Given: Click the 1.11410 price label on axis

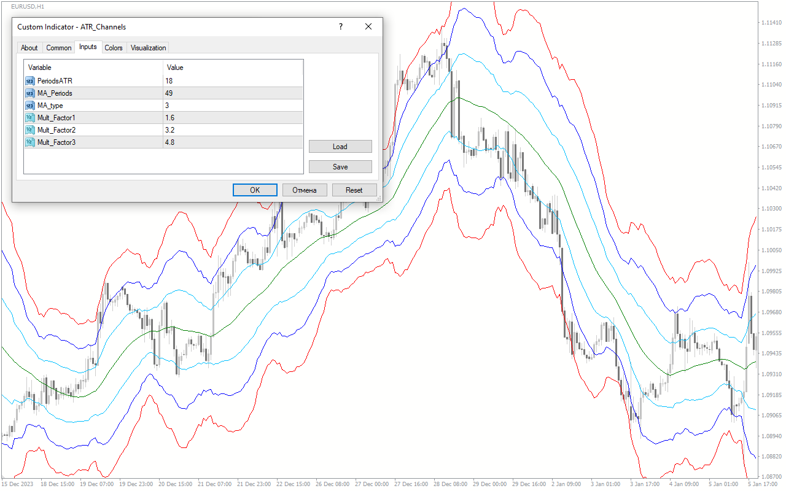Looking at the screenshot, I should tap(771, 23).
